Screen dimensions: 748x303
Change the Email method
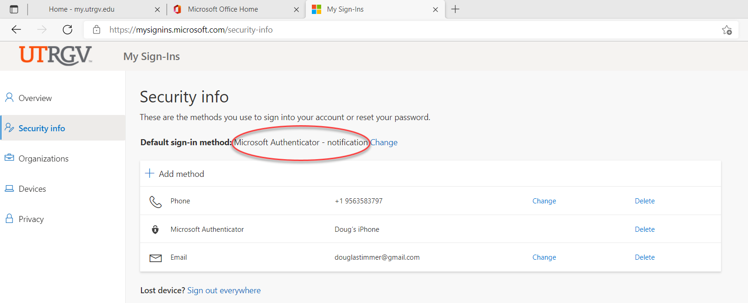(544, 257)
